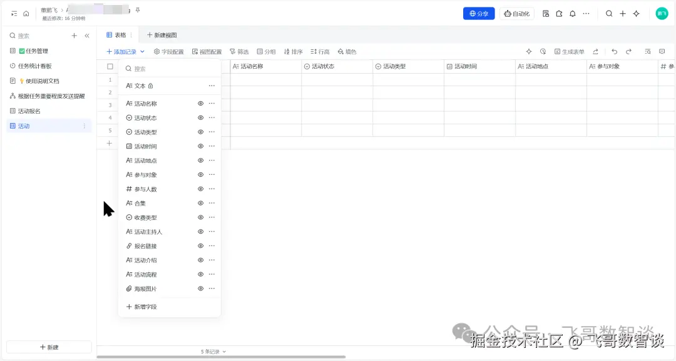Open the comments icon in table toolbar
676x361 pixels.
coord(662,52)
